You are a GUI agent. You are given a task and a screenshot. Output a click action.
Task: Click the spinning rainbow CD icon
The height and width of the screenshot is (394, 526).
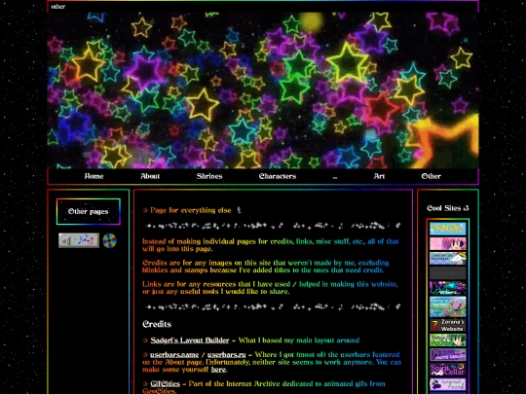(109, 240)
